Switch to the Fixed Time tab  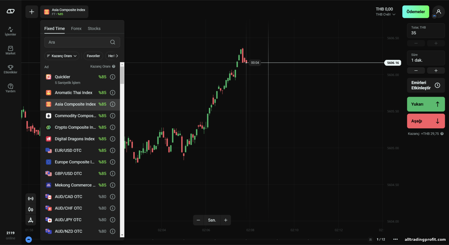click(x=54, y=28)
